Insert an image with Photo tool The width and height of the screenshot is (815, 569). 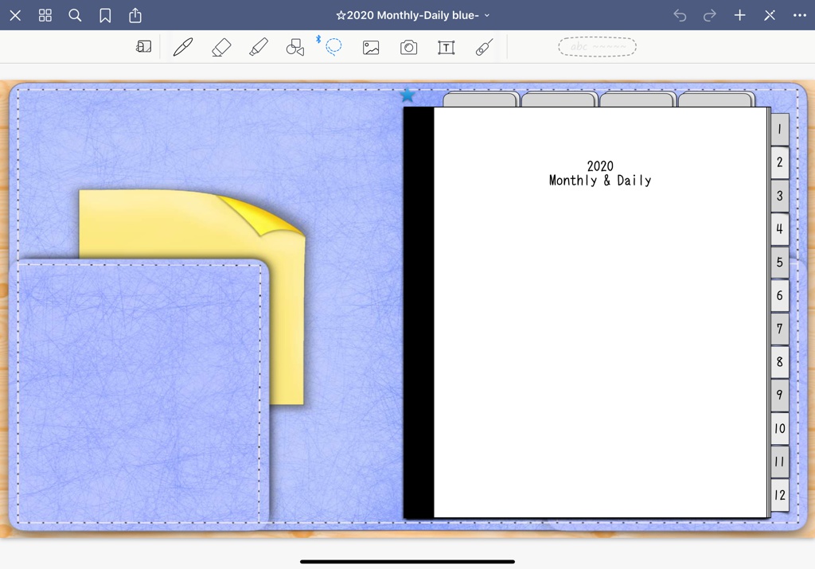371,48
